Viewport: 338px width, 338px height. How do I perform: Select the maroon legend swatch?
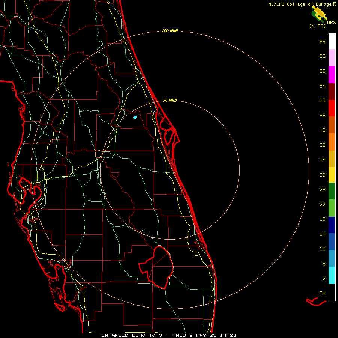pos(332,92)
